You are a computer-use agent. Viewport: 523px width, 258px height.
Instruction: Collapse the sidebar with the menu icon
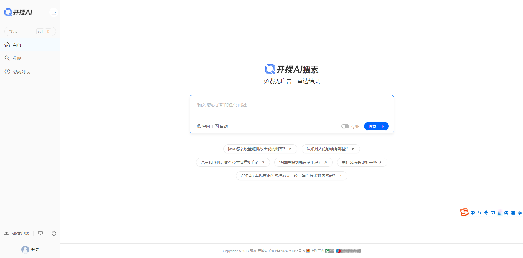coord(54,13)
